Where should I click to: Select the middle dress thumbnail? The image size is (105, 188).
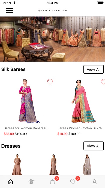click(x=54, y=165)
